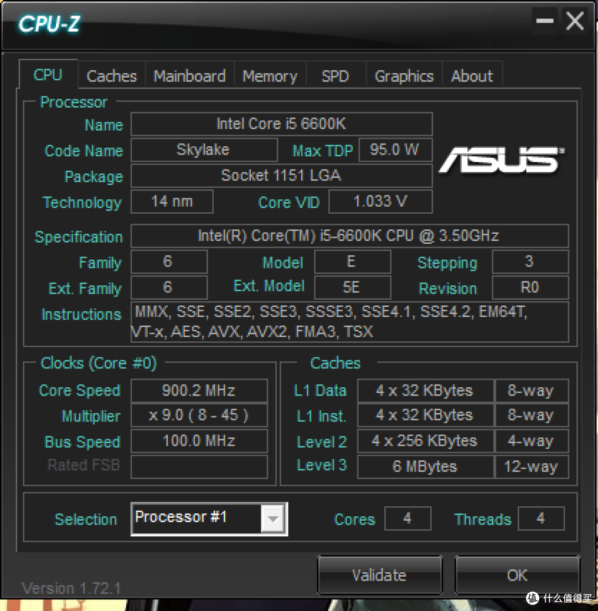Click the Validate button

click(379, 575)
